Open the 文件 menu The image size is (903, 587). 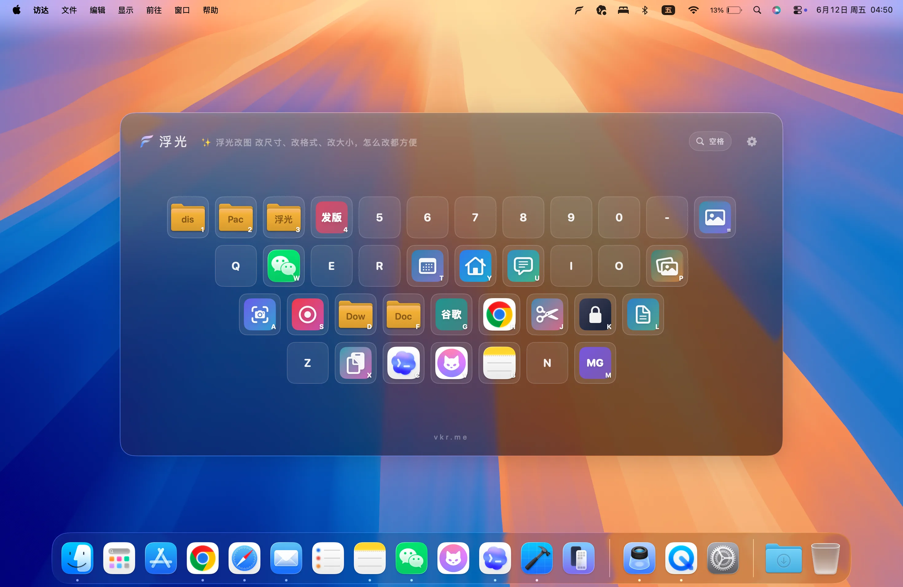(x=69, y=10)
